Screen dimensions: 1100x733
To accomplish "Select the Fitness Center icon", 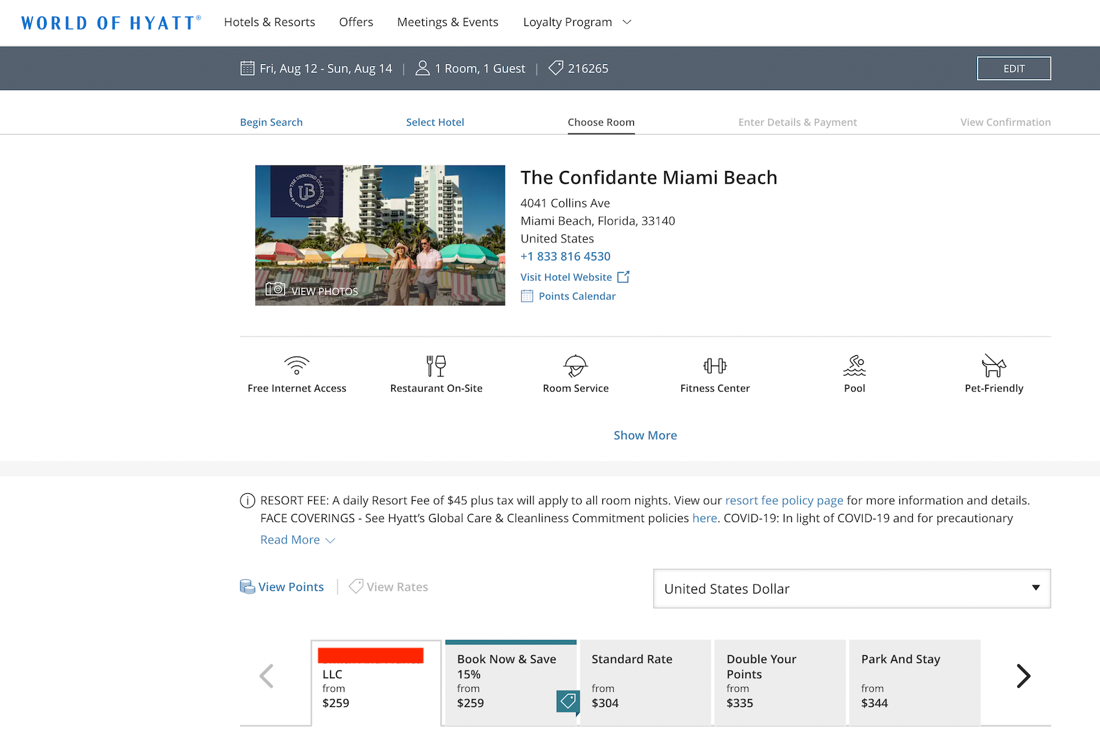I will (x=715, y=367).
